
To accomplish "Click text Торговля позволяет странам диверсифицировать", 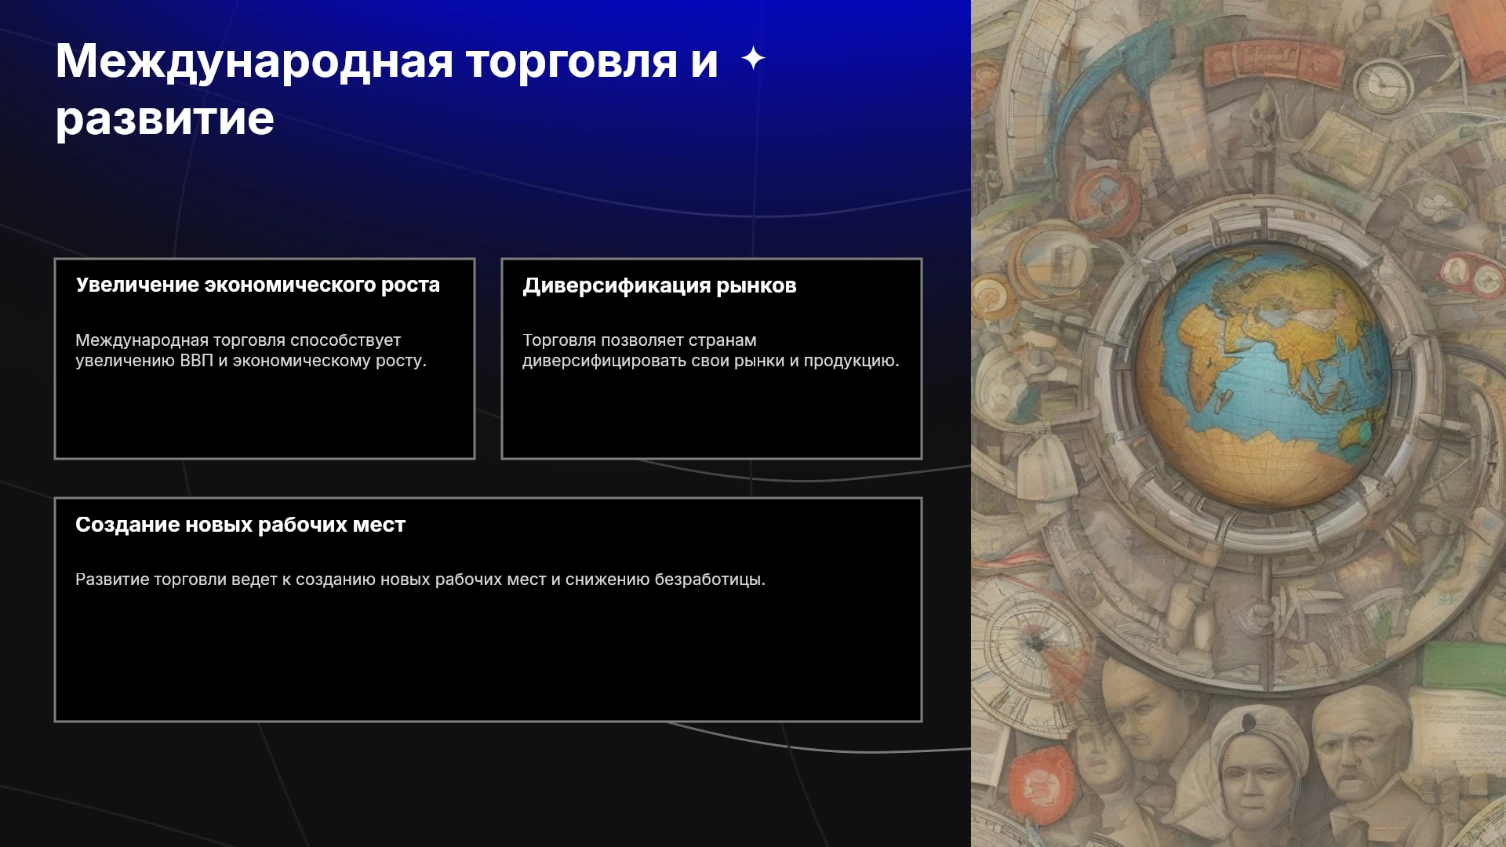I will [x=711, y=351].
